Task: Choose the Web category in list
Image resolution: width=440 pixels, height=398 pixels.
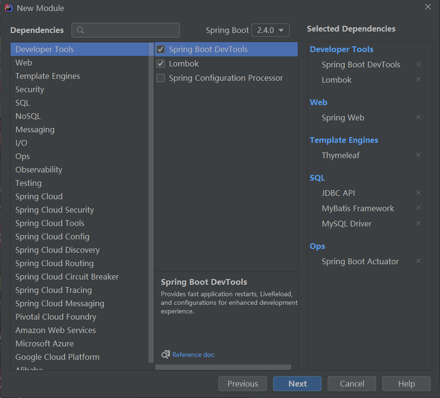Action: (24, 62)
